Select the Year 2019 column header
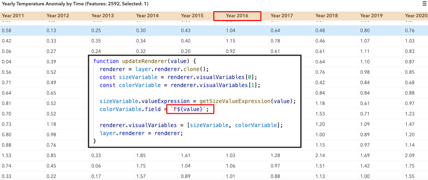Viewport: 428px width, 180px height. 371,16
